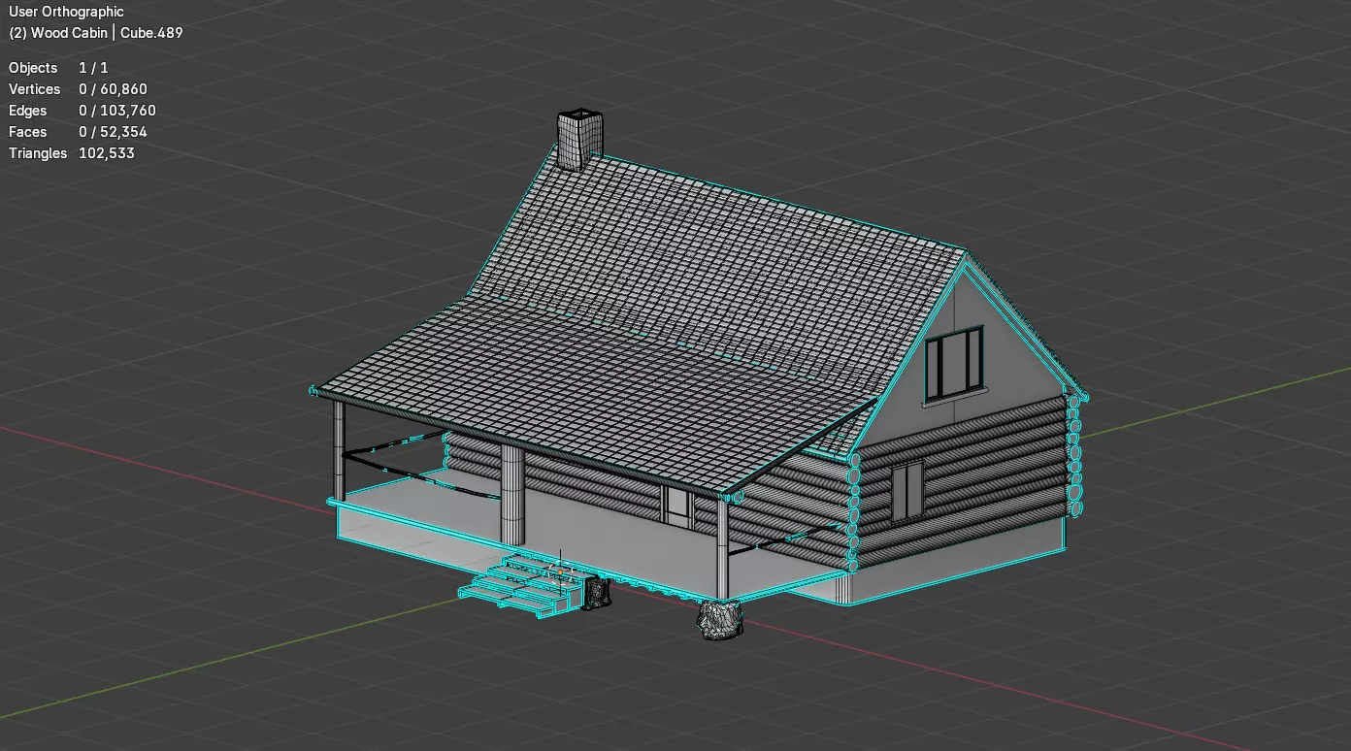Select the lower window on the log wall
The width and height of the screenshot is (1351, 751).
click(906, 490)
